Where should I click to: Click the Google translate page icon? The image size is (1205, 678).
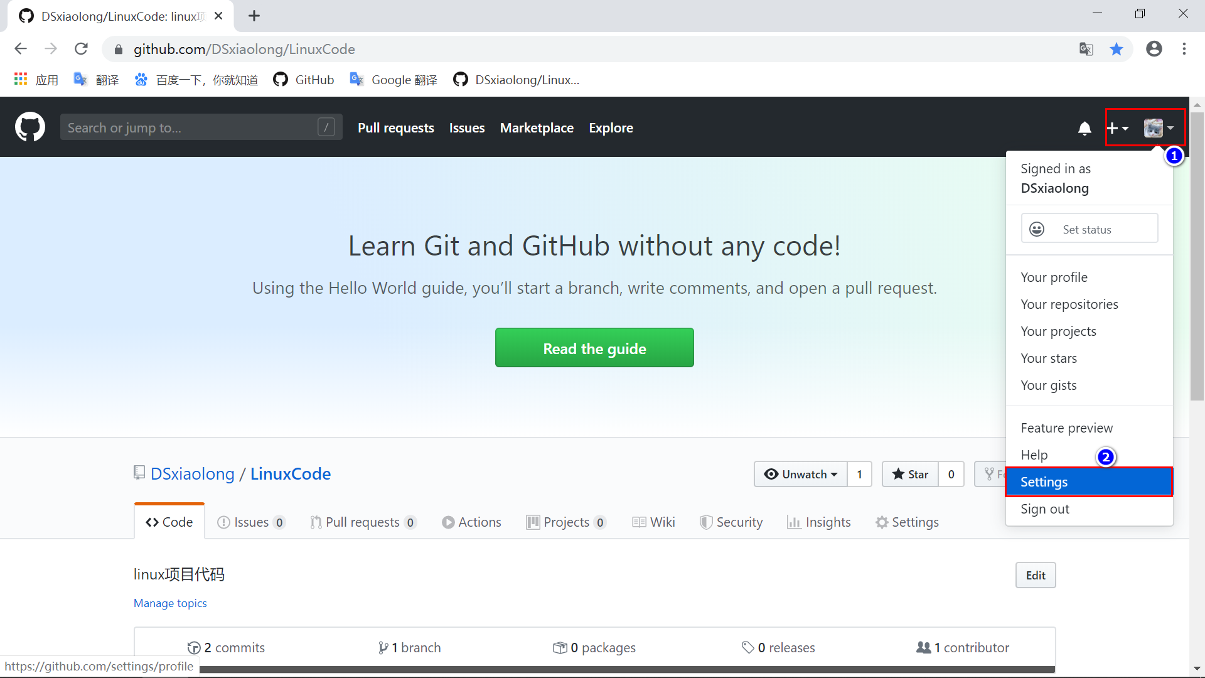[x=1086, y=49]
